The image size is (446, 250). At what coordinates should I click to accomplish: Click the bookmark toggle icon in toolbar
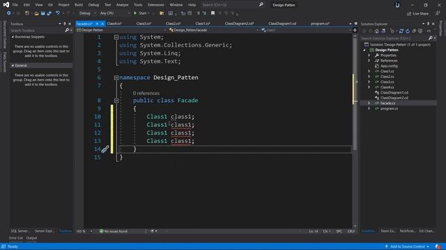coord(213,13)
